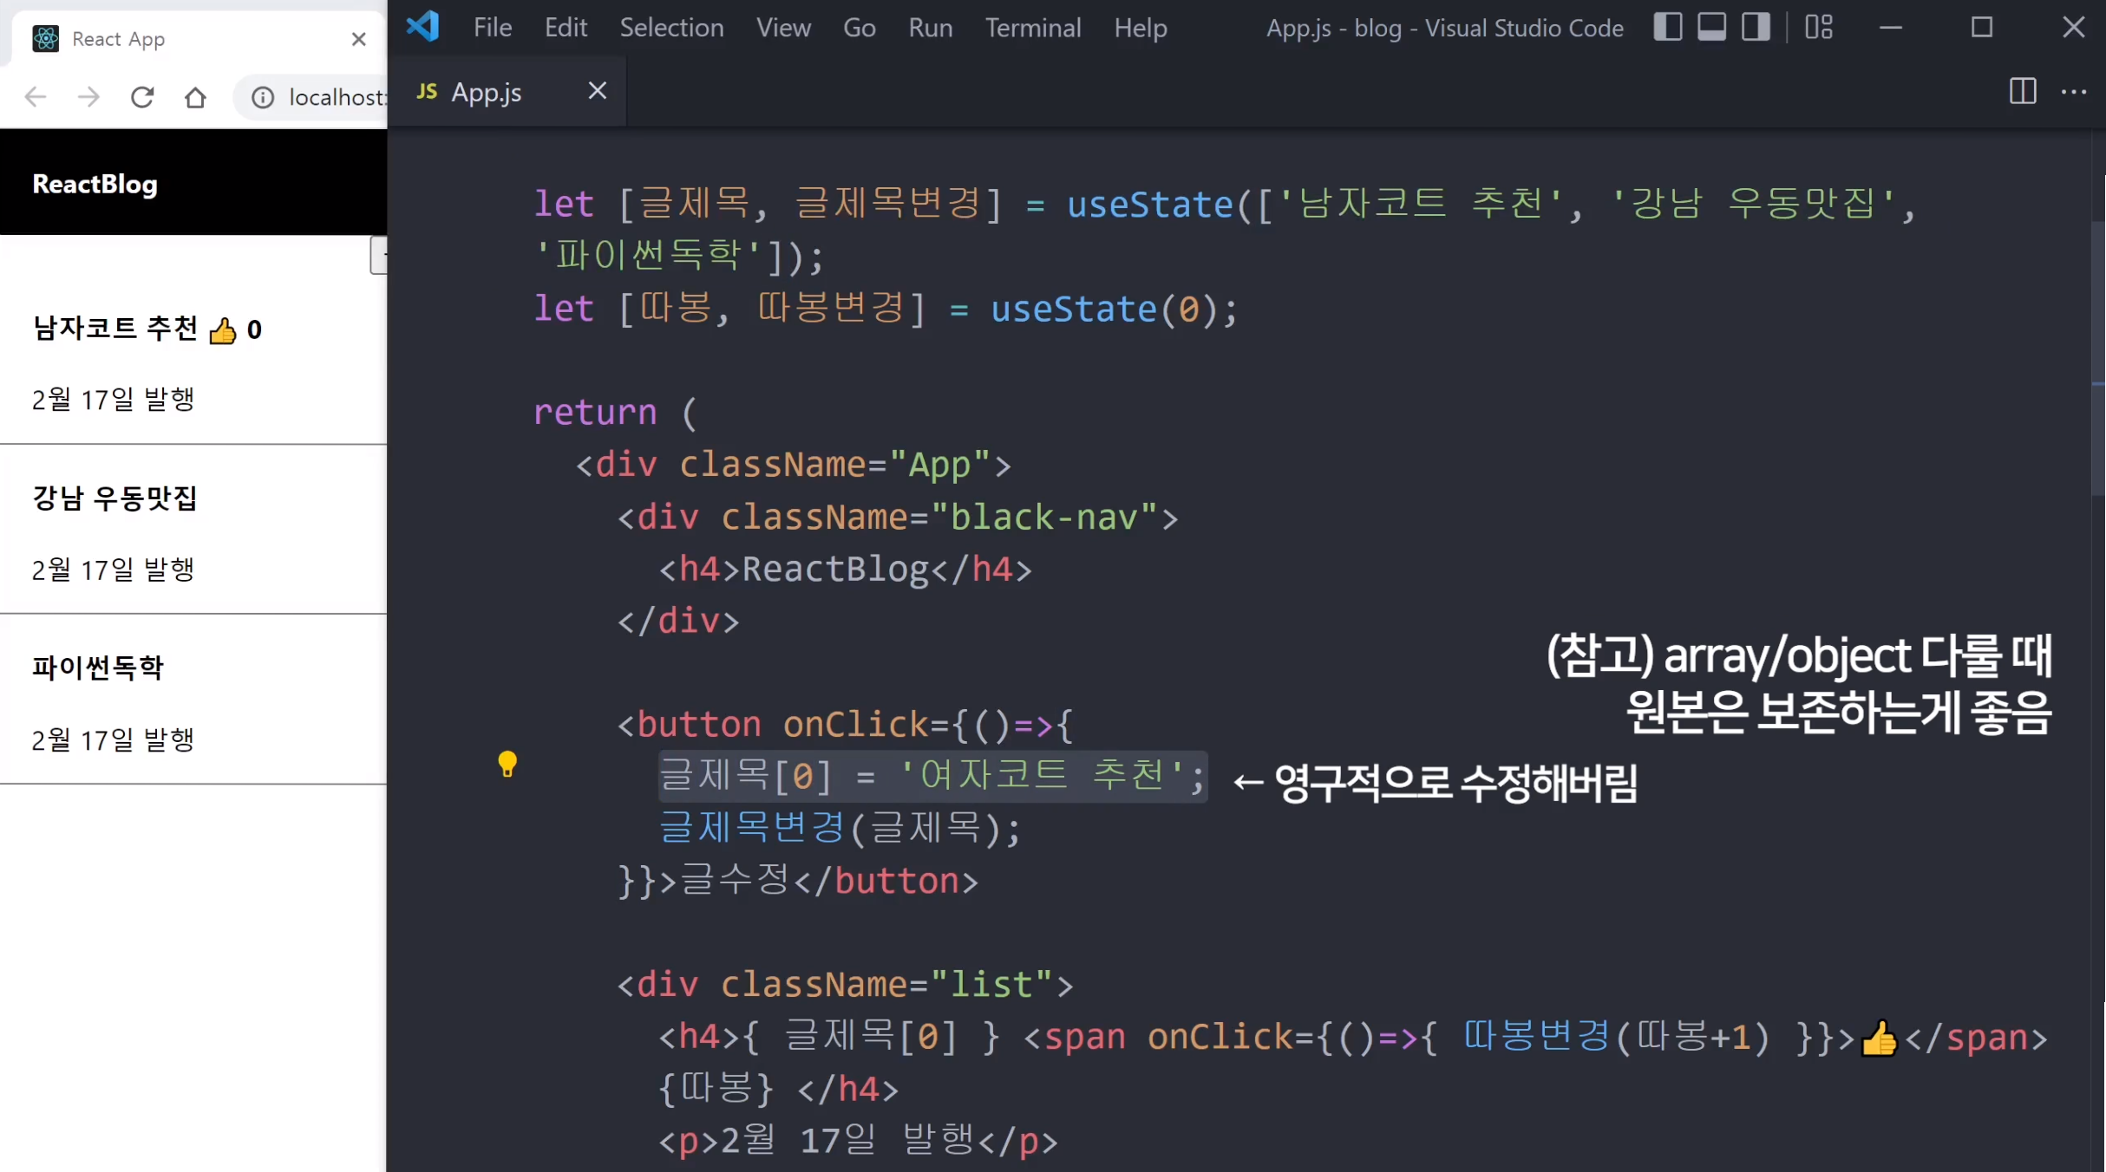Viewport: 2106px width, 1172px height.
Task: Click the thumbs-up like emoji in blog
Action: point(223,330)
